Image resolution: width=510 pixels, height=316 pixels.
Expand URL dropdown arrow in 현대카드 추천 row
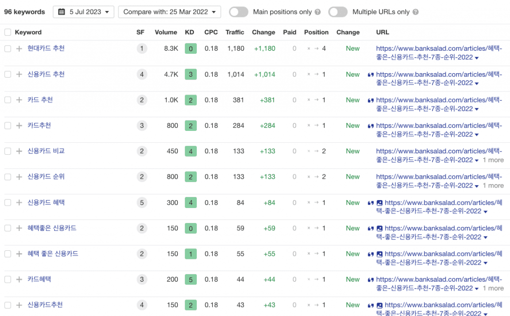click(477, 58)
